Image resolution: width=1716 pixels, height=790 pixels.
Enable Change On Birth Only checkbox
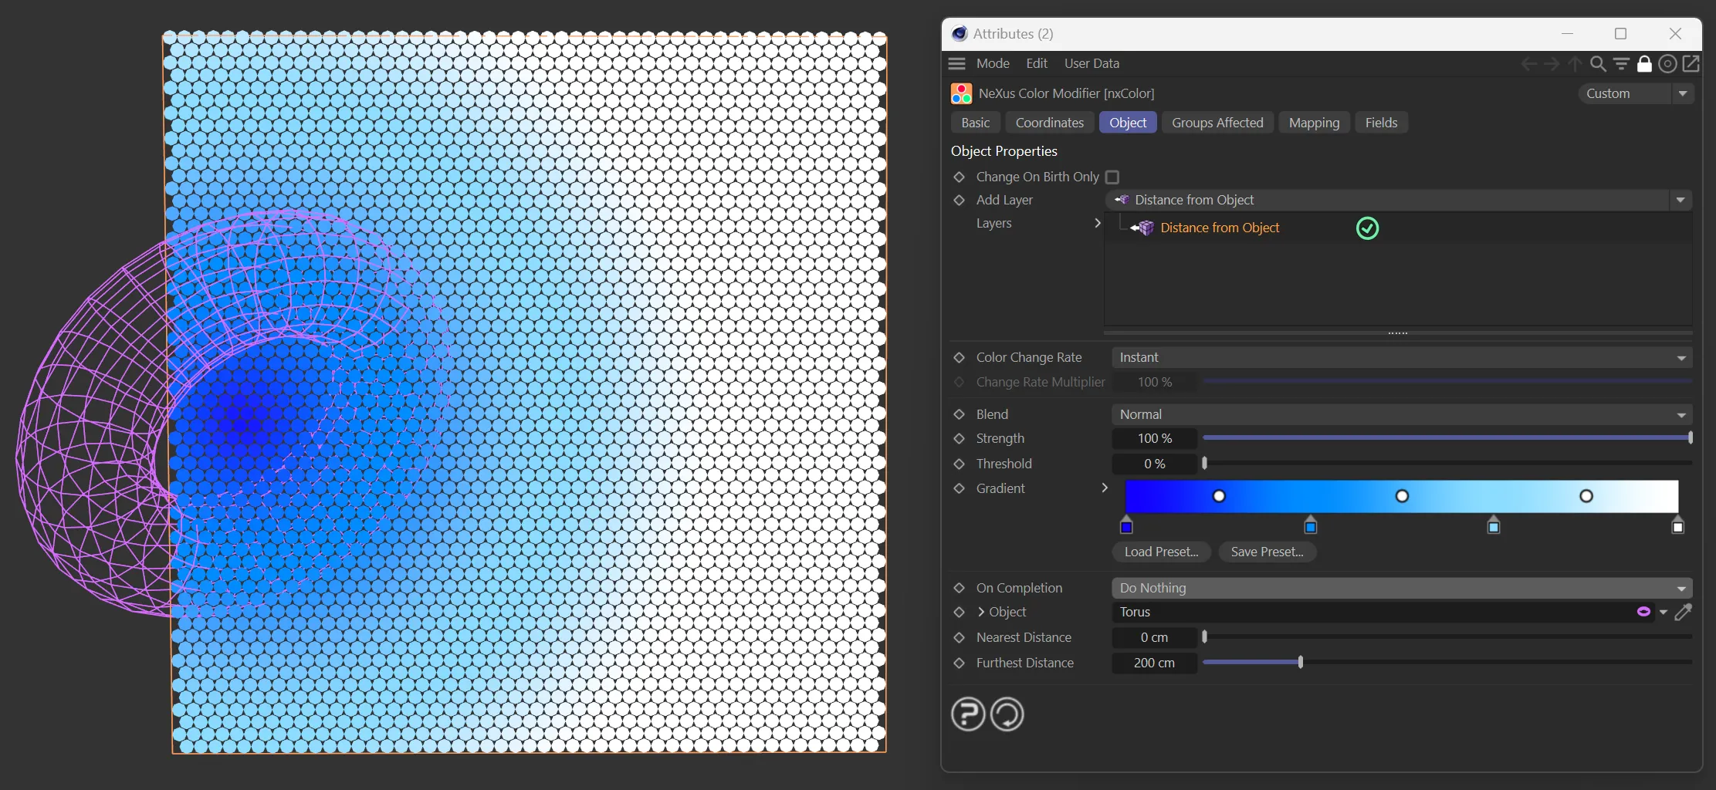pos(1112,177)
